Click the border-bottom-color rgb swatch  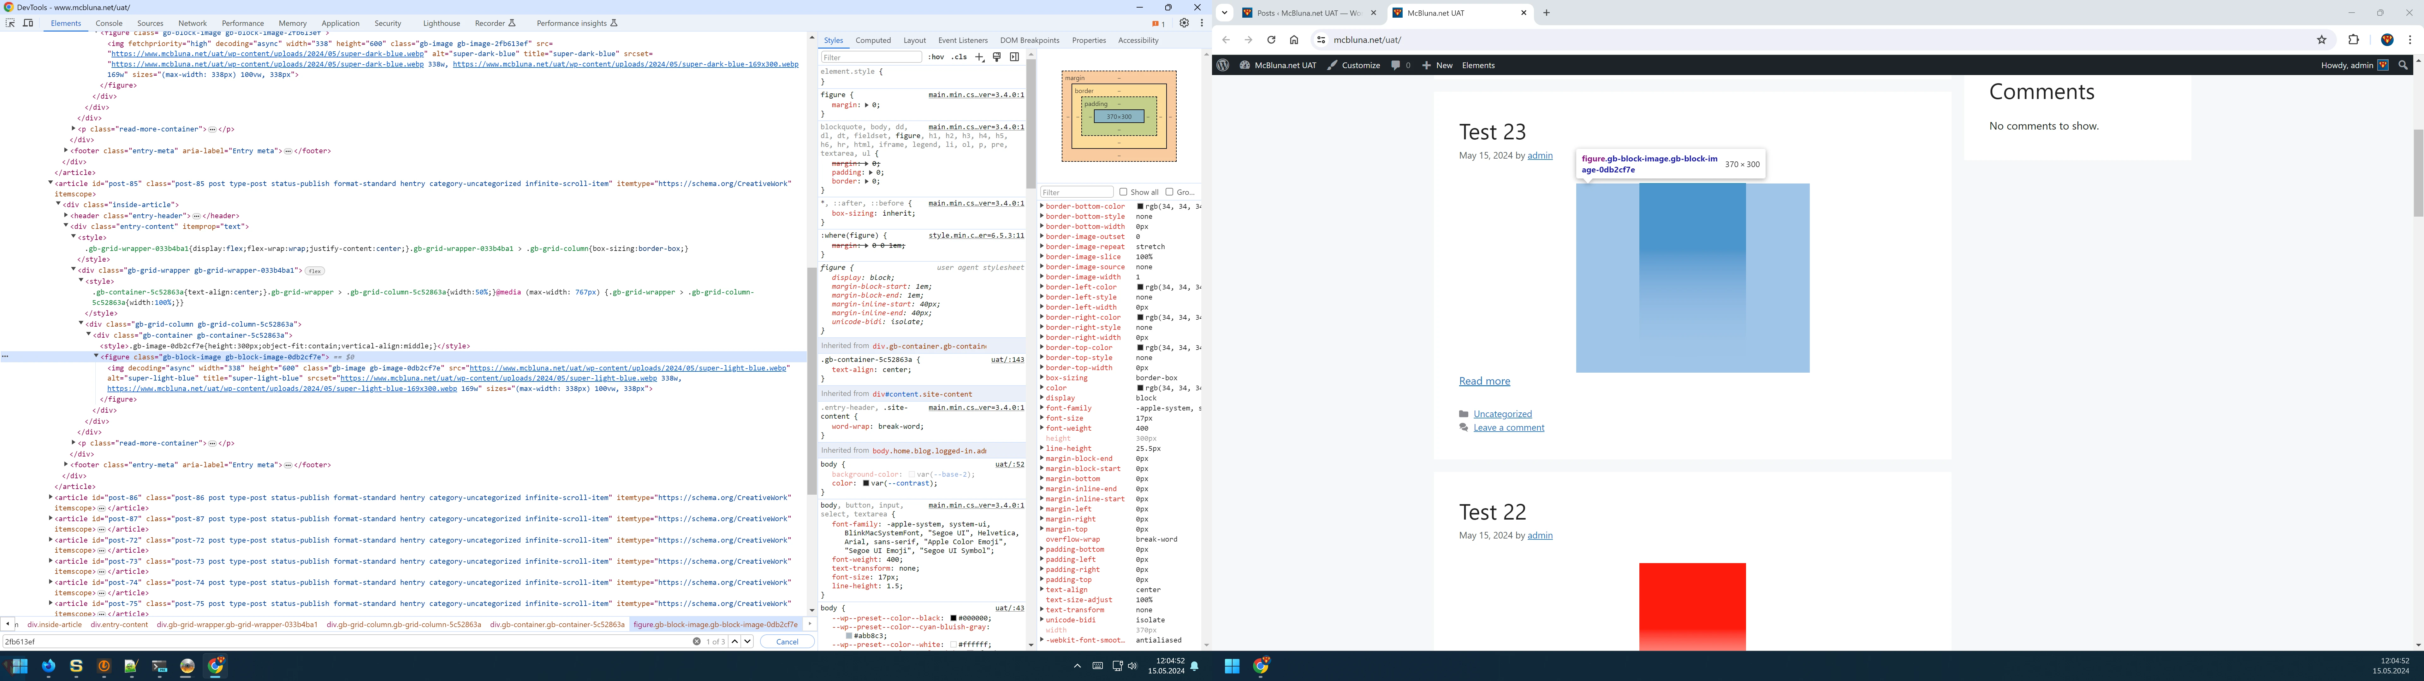click(1140, 206)
